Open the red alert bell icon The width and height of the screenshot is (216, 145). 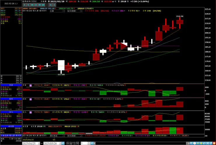coord(214,143)
